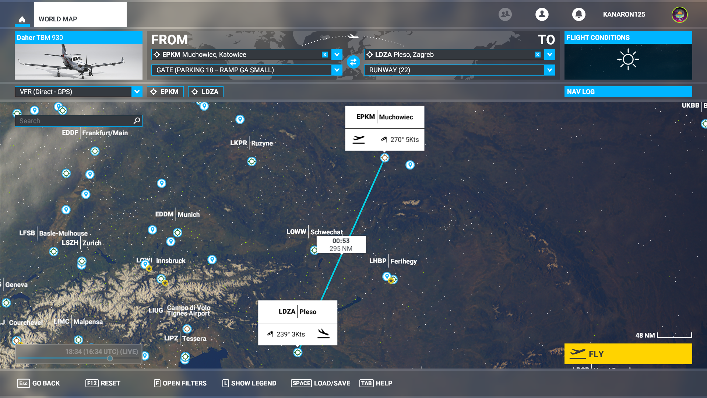The height and width of the screenshot is (398, 707).
Task: Click the home icon tab
Action: [x=22, y=19]
